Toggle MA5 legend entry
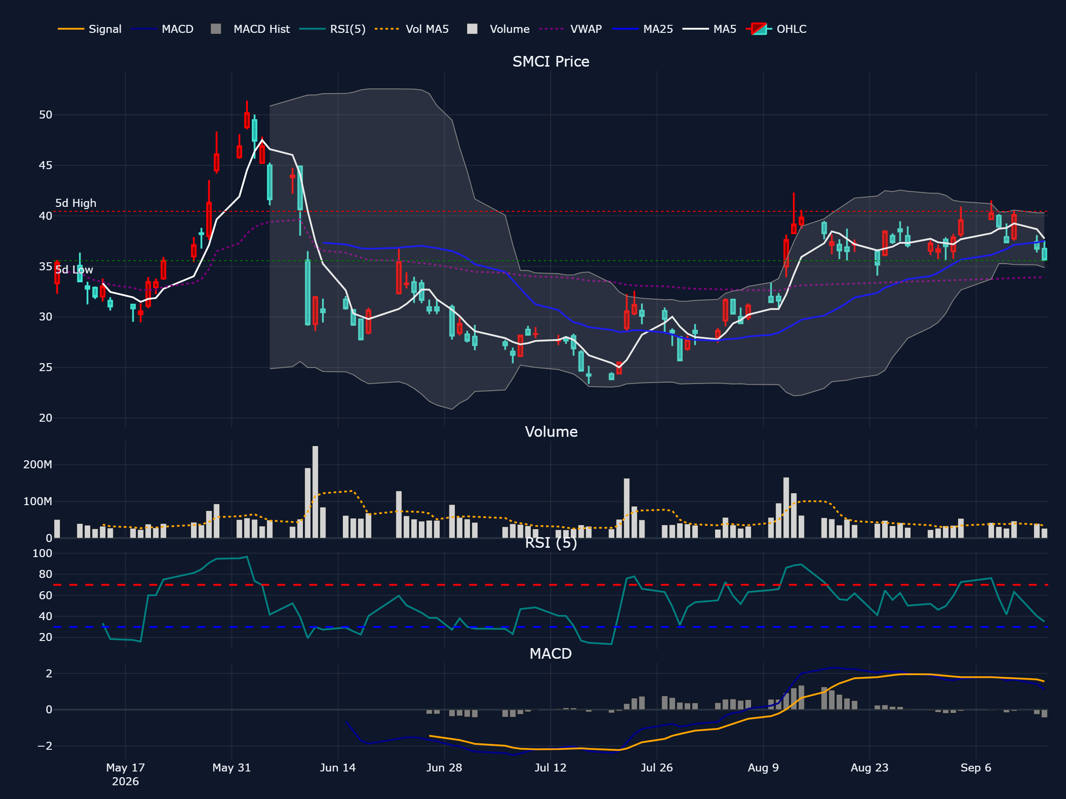 coord(709,29)
